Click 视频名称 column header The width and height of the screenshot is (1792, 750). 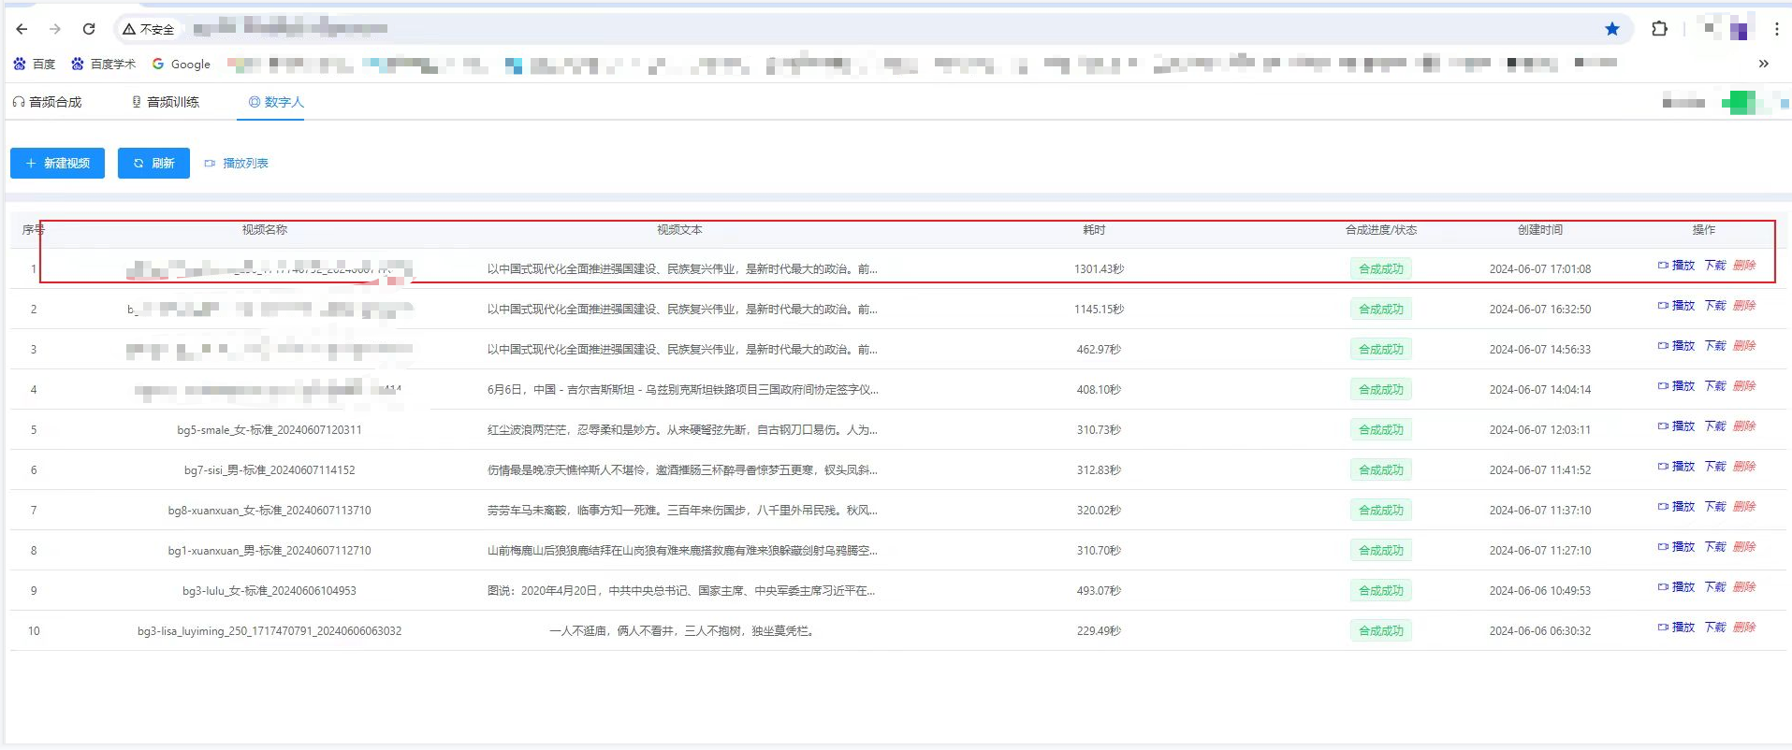pos(265,230)
